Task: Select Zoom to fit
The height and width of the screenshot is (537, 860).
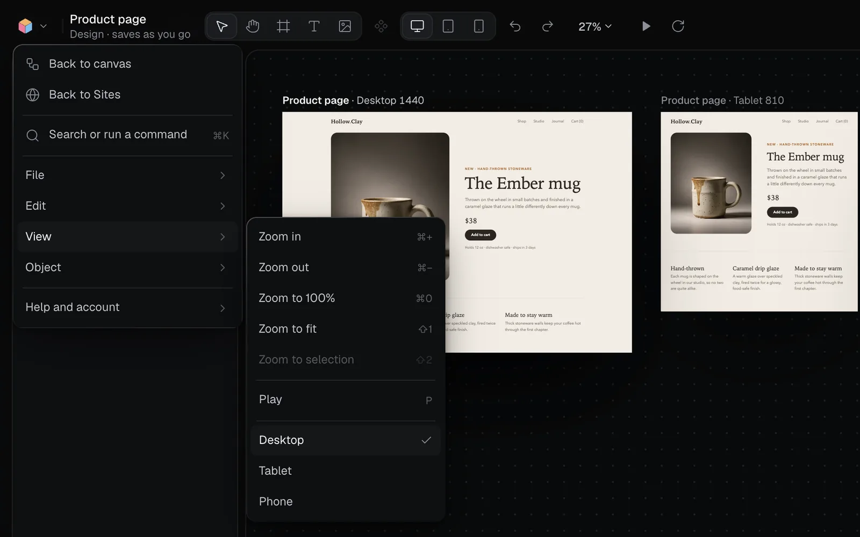Action: (346, 329)
